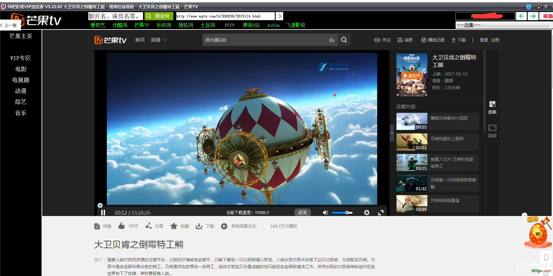Click the 注册 register link
This screenshot has width=553, height=276.
495,40
